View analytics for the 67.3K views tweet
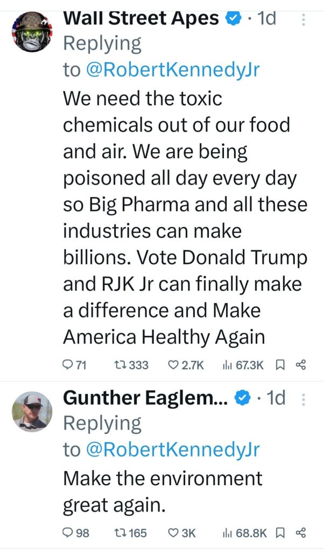This screenshot has height=552, width=324. pyautogui.click(x=227, y=365)
